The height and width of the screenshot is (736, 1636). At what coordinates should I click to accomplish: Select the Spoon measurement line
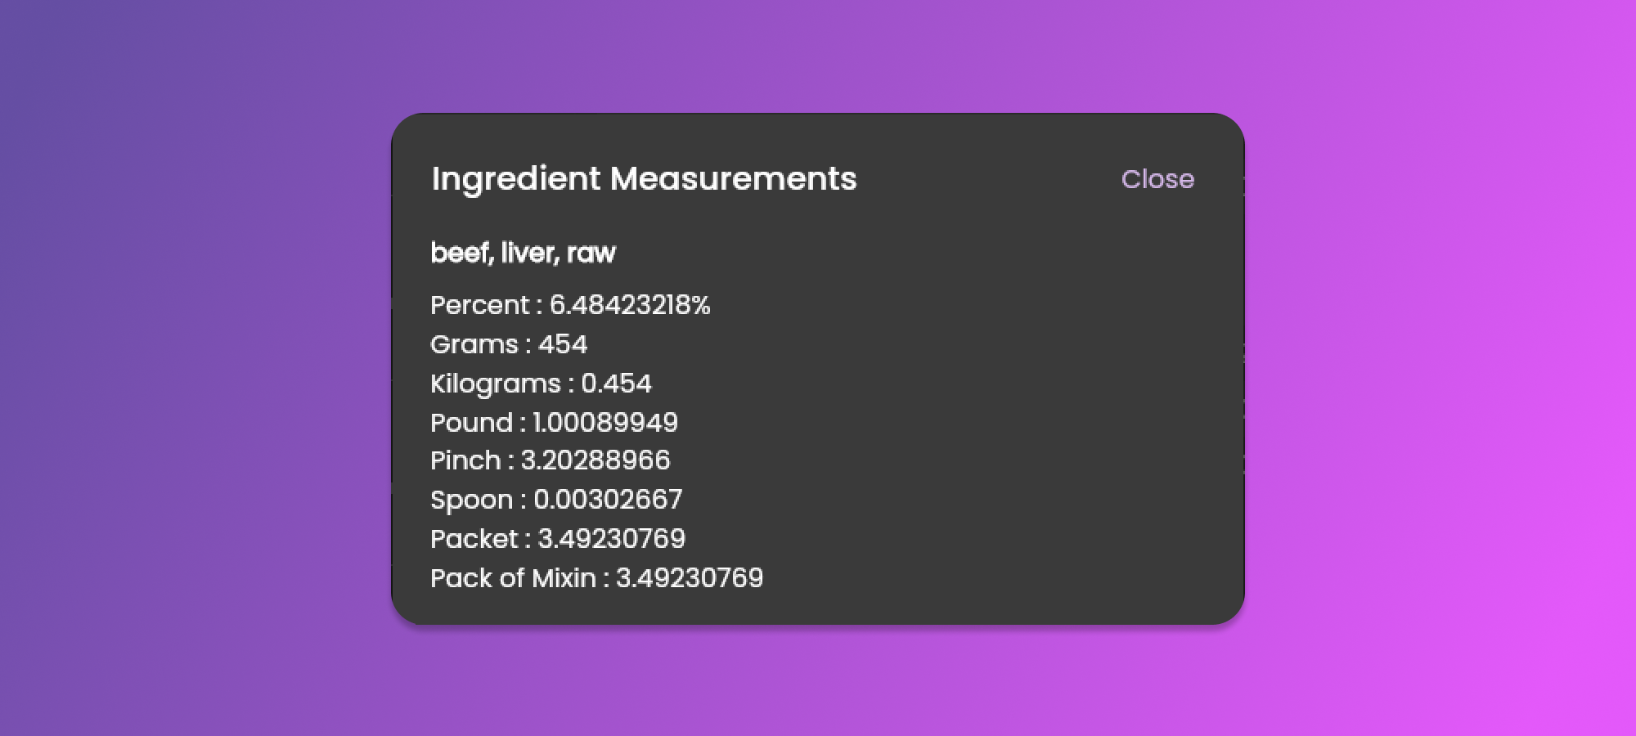555,500
